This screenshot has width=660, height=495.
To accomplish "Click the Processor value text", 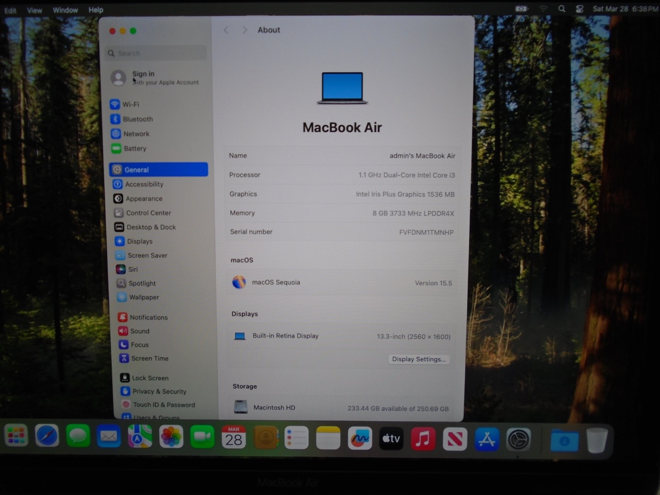I will [x=407, y=175].
